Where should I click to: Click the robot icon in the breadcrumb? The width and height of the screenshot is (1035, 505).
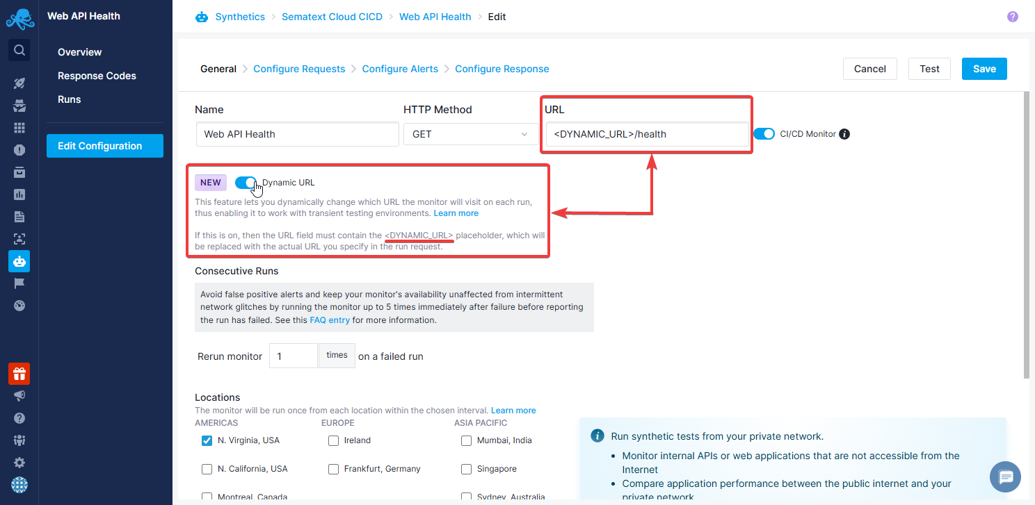point(202,17)
